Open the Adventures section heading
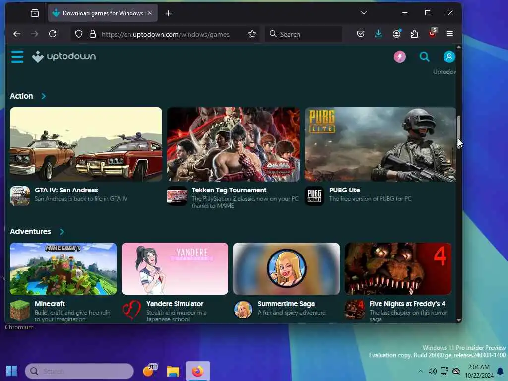Image resolution: width=508 pixels, height=381 pixels. click(x=30, y=232)
